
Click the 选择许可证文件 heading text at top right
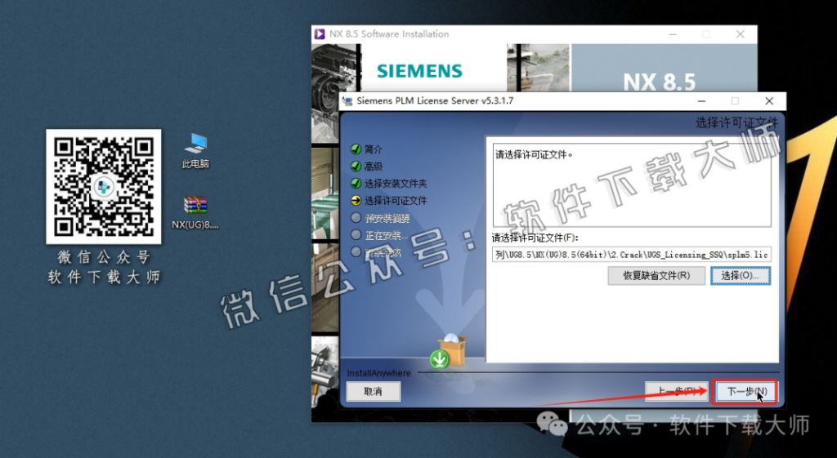pyautogui.click(x=736, y=123)
